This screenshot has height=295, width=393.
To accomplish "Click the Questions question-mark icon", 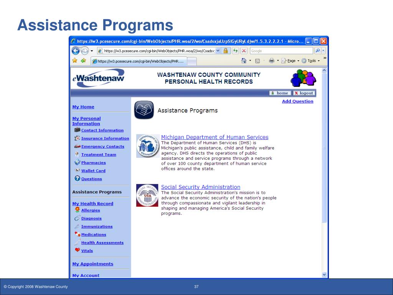I will (x=77, y=178).
